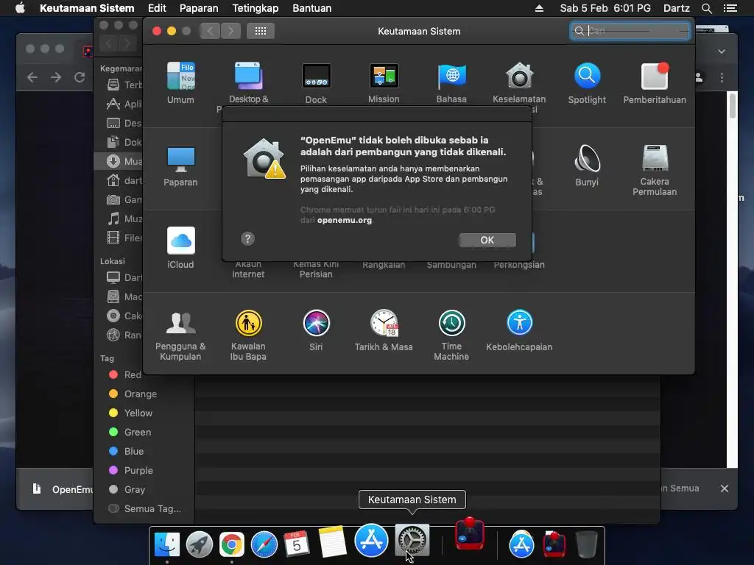Go forward in Keutamaan Sistem toolbar

click(230, 31)
